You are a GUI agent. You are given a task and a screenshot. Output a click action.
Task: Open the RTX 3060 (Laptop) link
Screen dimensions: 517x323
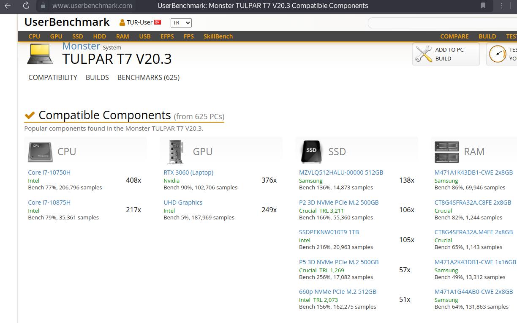pyautogui.click(x=188, y=172)
